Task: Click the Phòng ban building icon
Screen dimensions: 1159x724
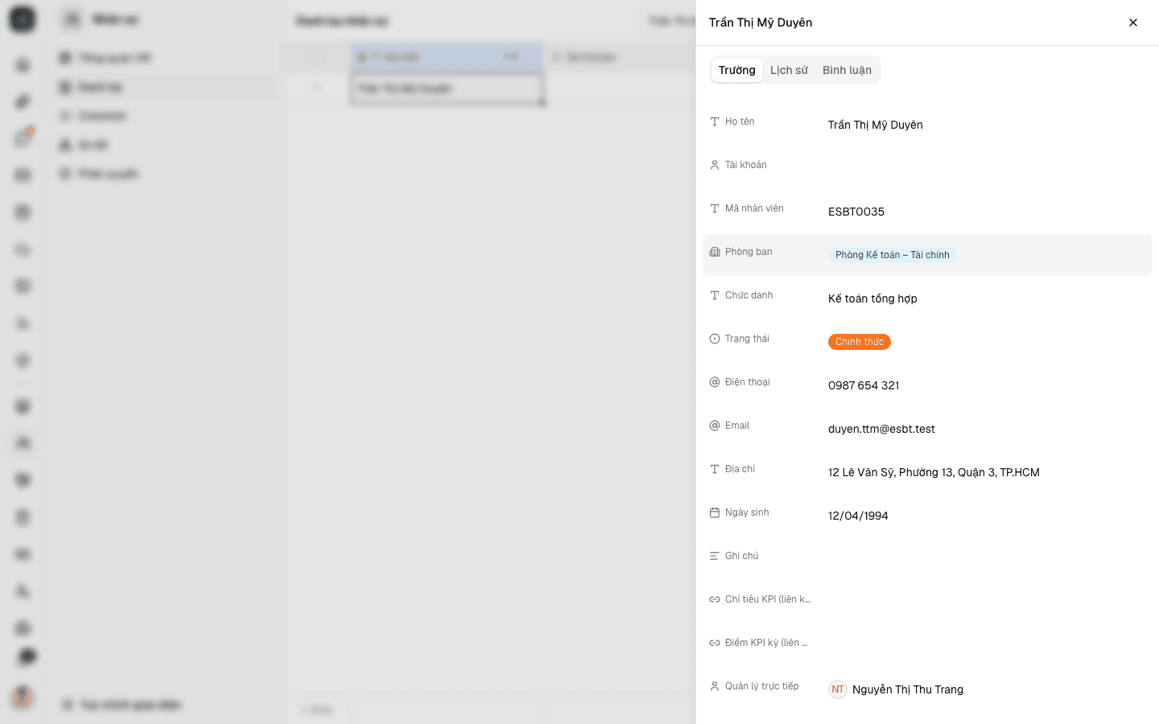Action: tap(715, 252)
